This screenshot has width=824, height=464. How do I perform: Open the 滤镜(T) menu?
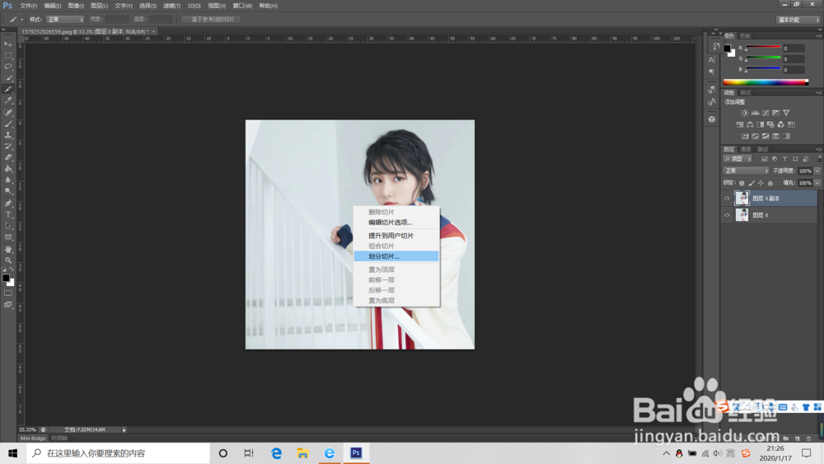point(172,6)
